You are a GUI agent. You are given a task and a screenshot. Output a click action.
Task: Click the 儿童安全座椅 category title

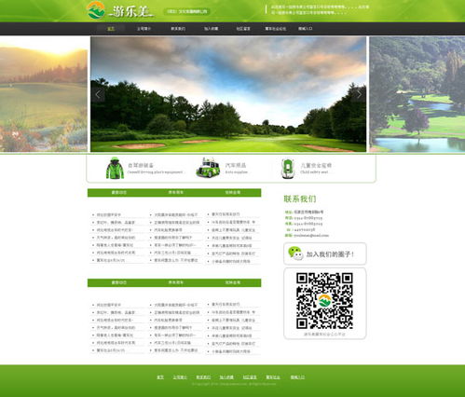click(x=316, y=165)
